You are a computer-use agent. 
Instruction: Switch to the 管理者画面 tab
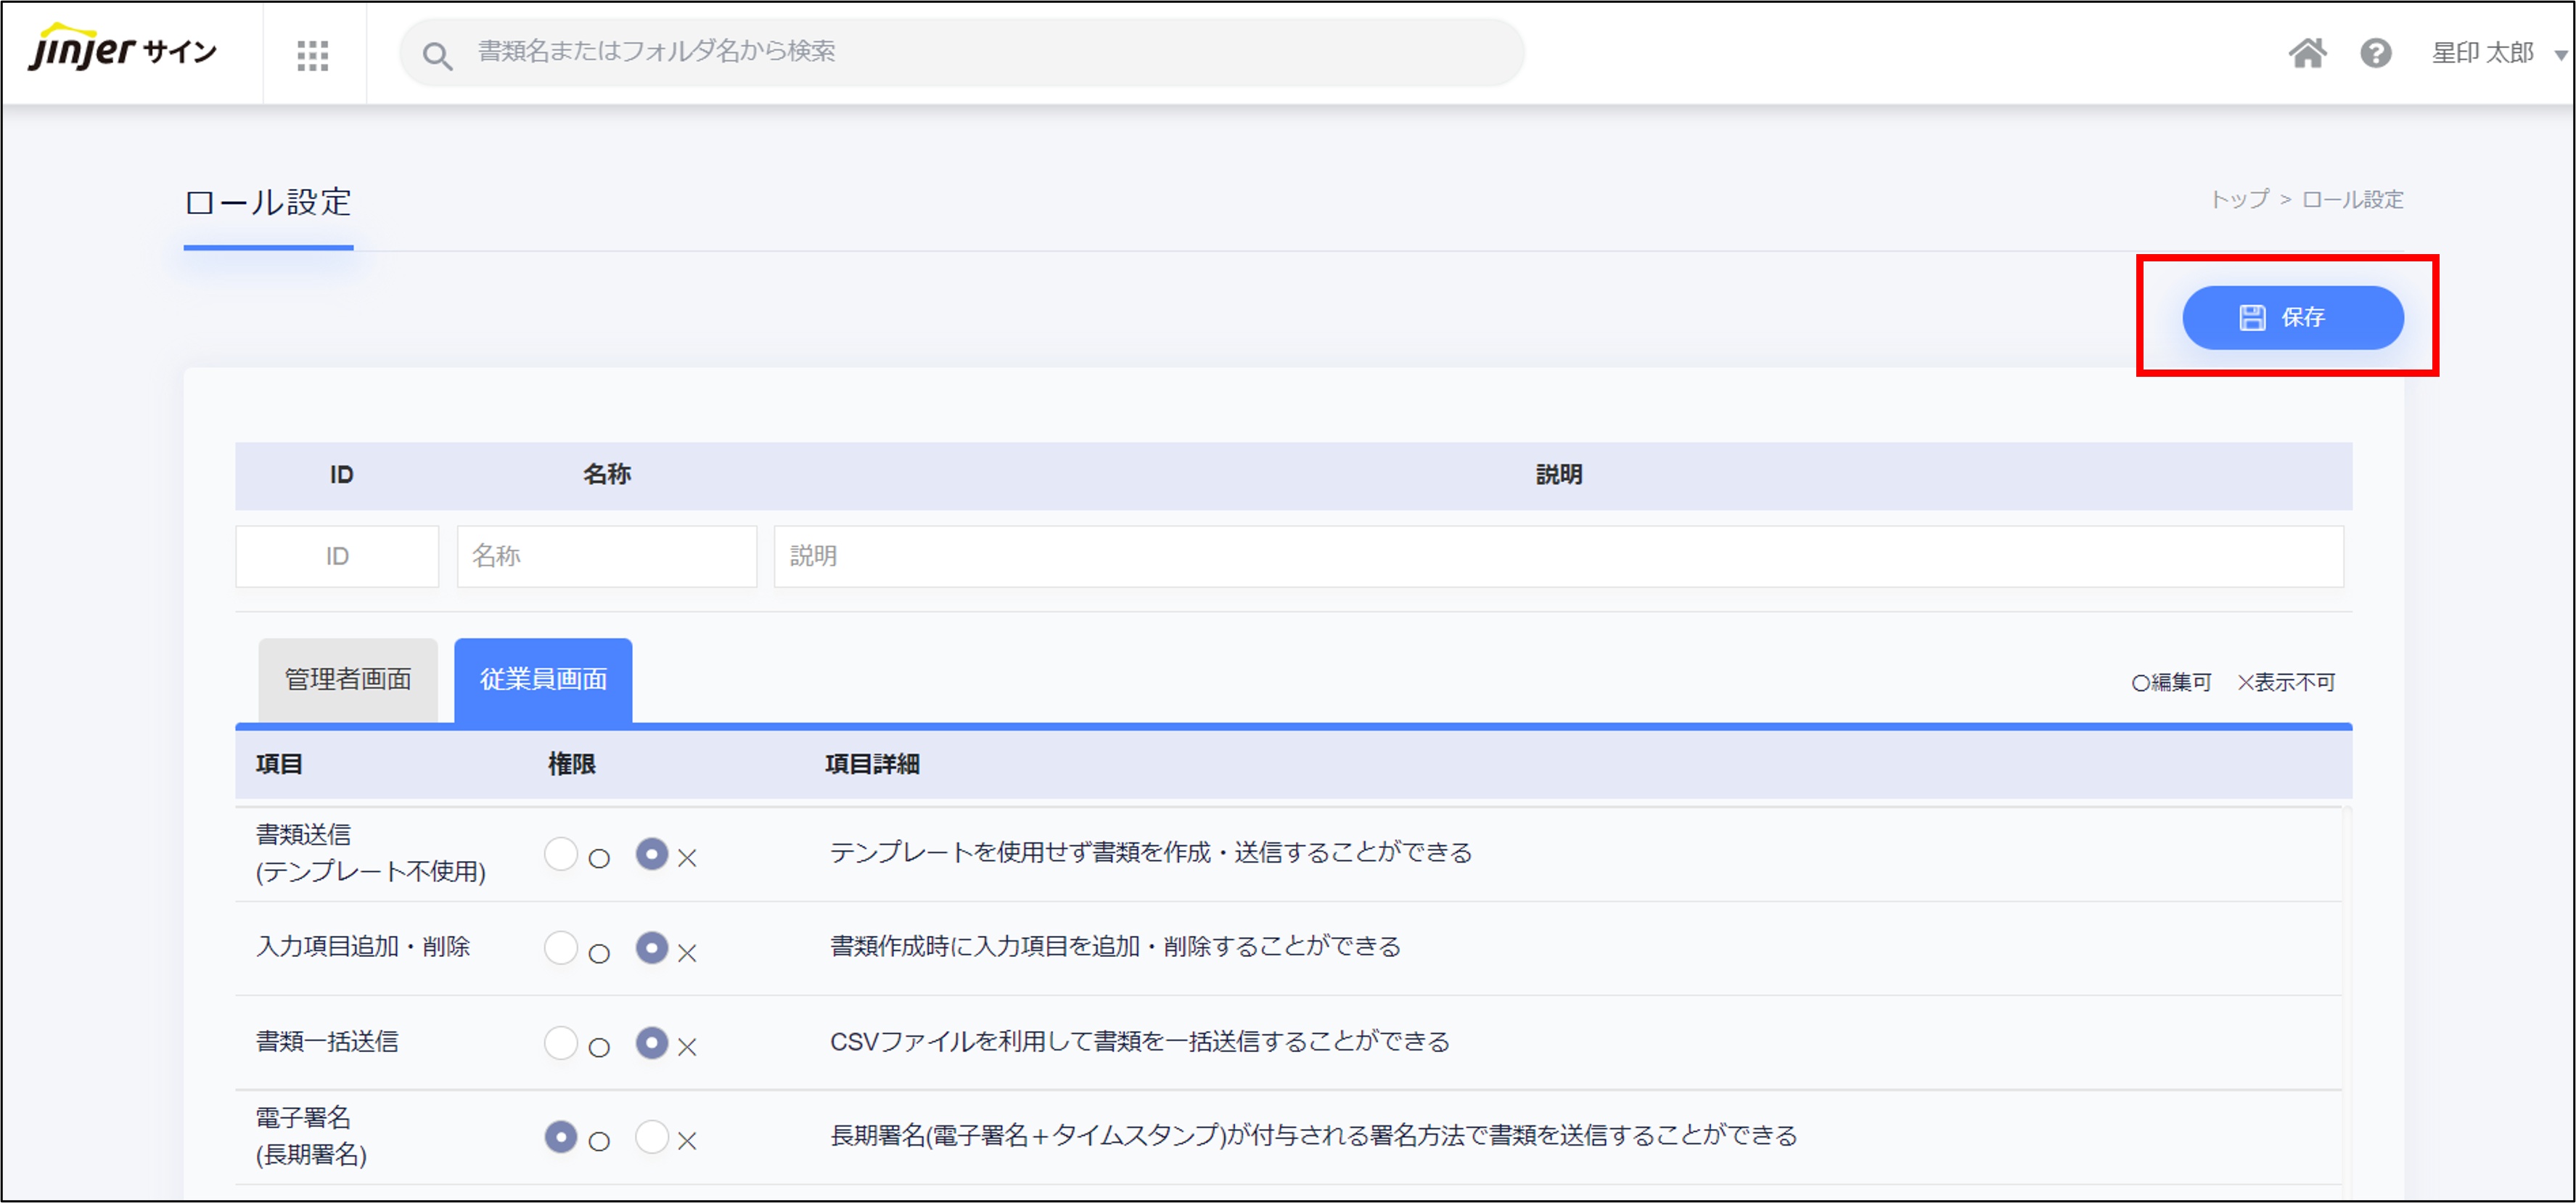click(x=348, y=680)
